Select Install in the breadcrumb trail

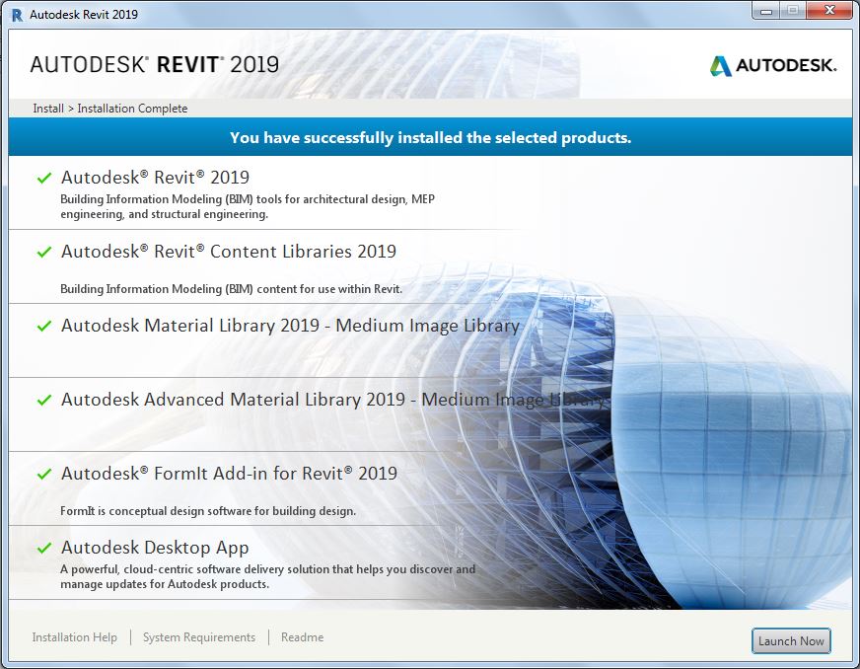point(47,109)
